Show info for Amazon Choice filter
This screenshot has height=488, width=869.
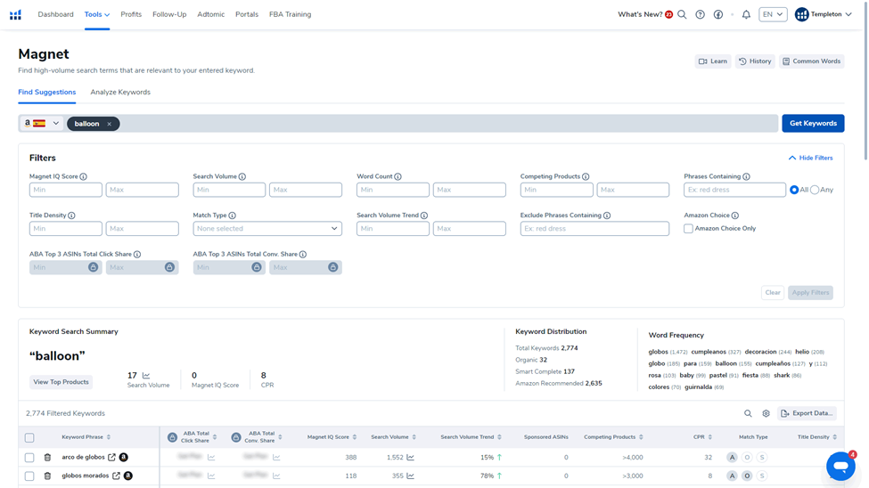coord(735,216)
